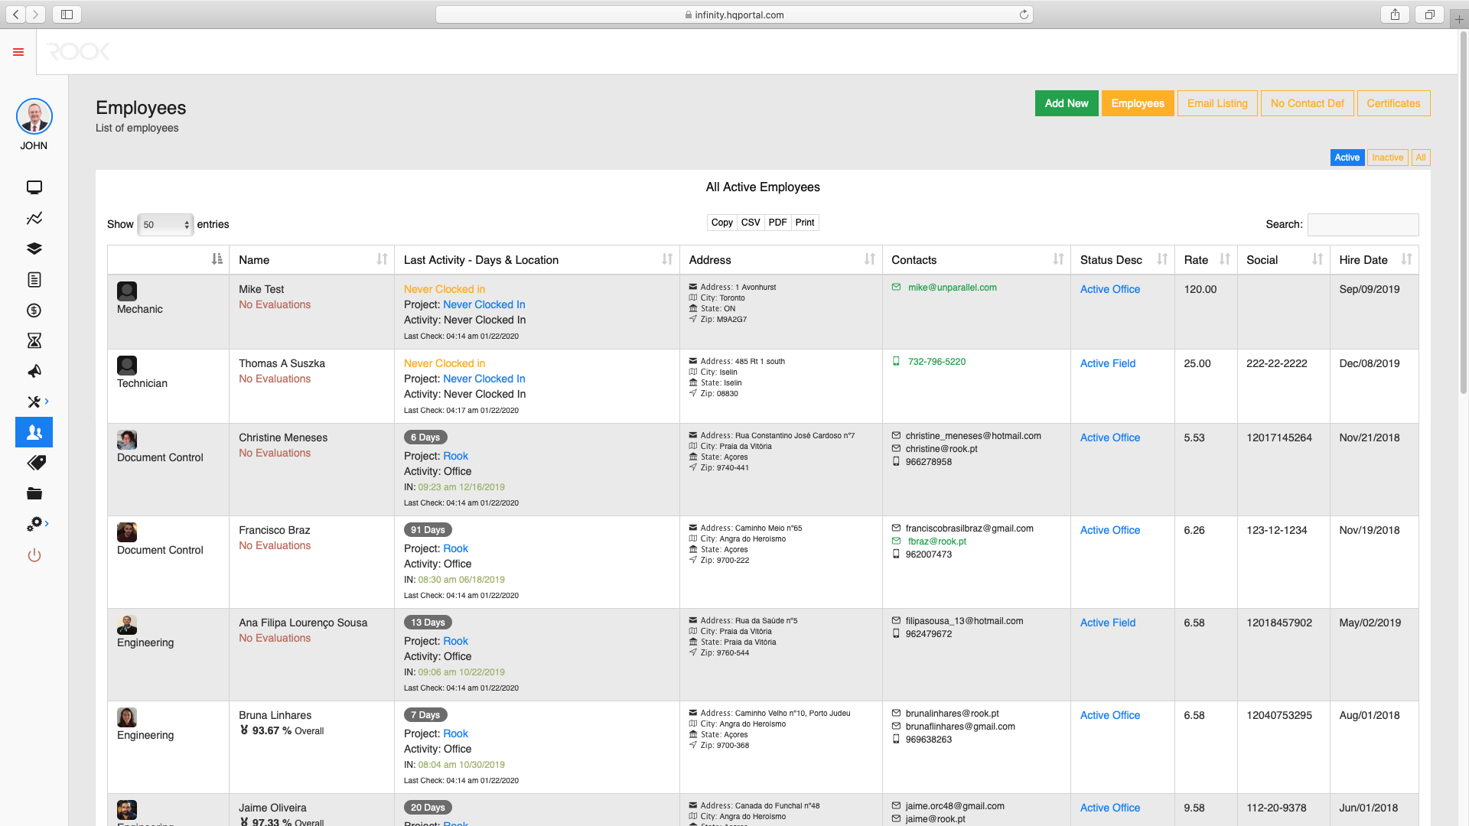The width and height of the screenshot is (1469, 826).
Task: Expand the tools wrench sidebar menu
Action: 34,402
